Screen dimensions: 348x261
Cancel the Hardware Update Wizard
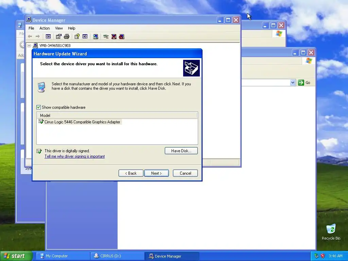(185, 173)
